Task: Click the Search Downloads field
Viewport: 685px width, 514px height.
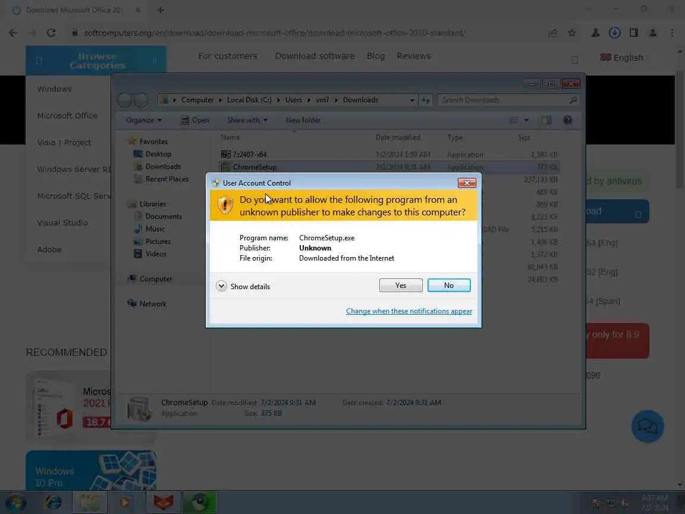Action: tap(509, 100)
